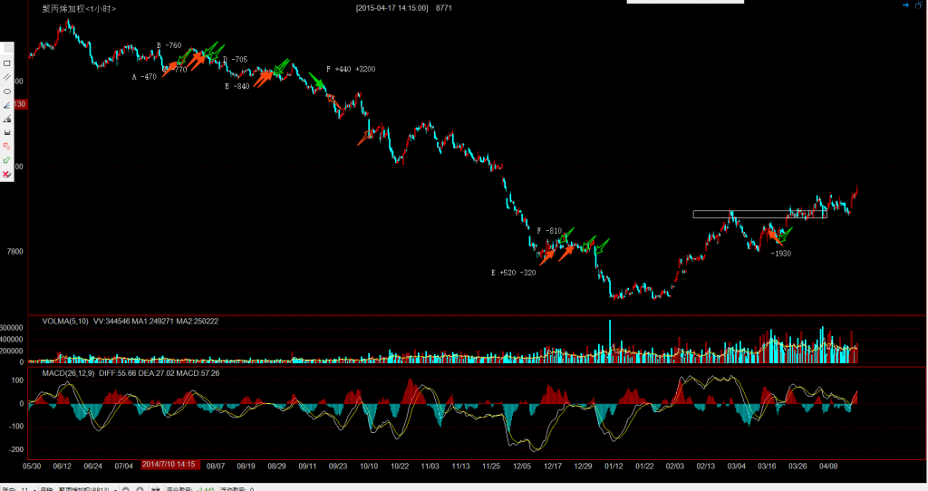The image size is (928, 491).
Task: Click the highlighted 2014/7/10 14:15 date marker
Action: tap(170, 466)
